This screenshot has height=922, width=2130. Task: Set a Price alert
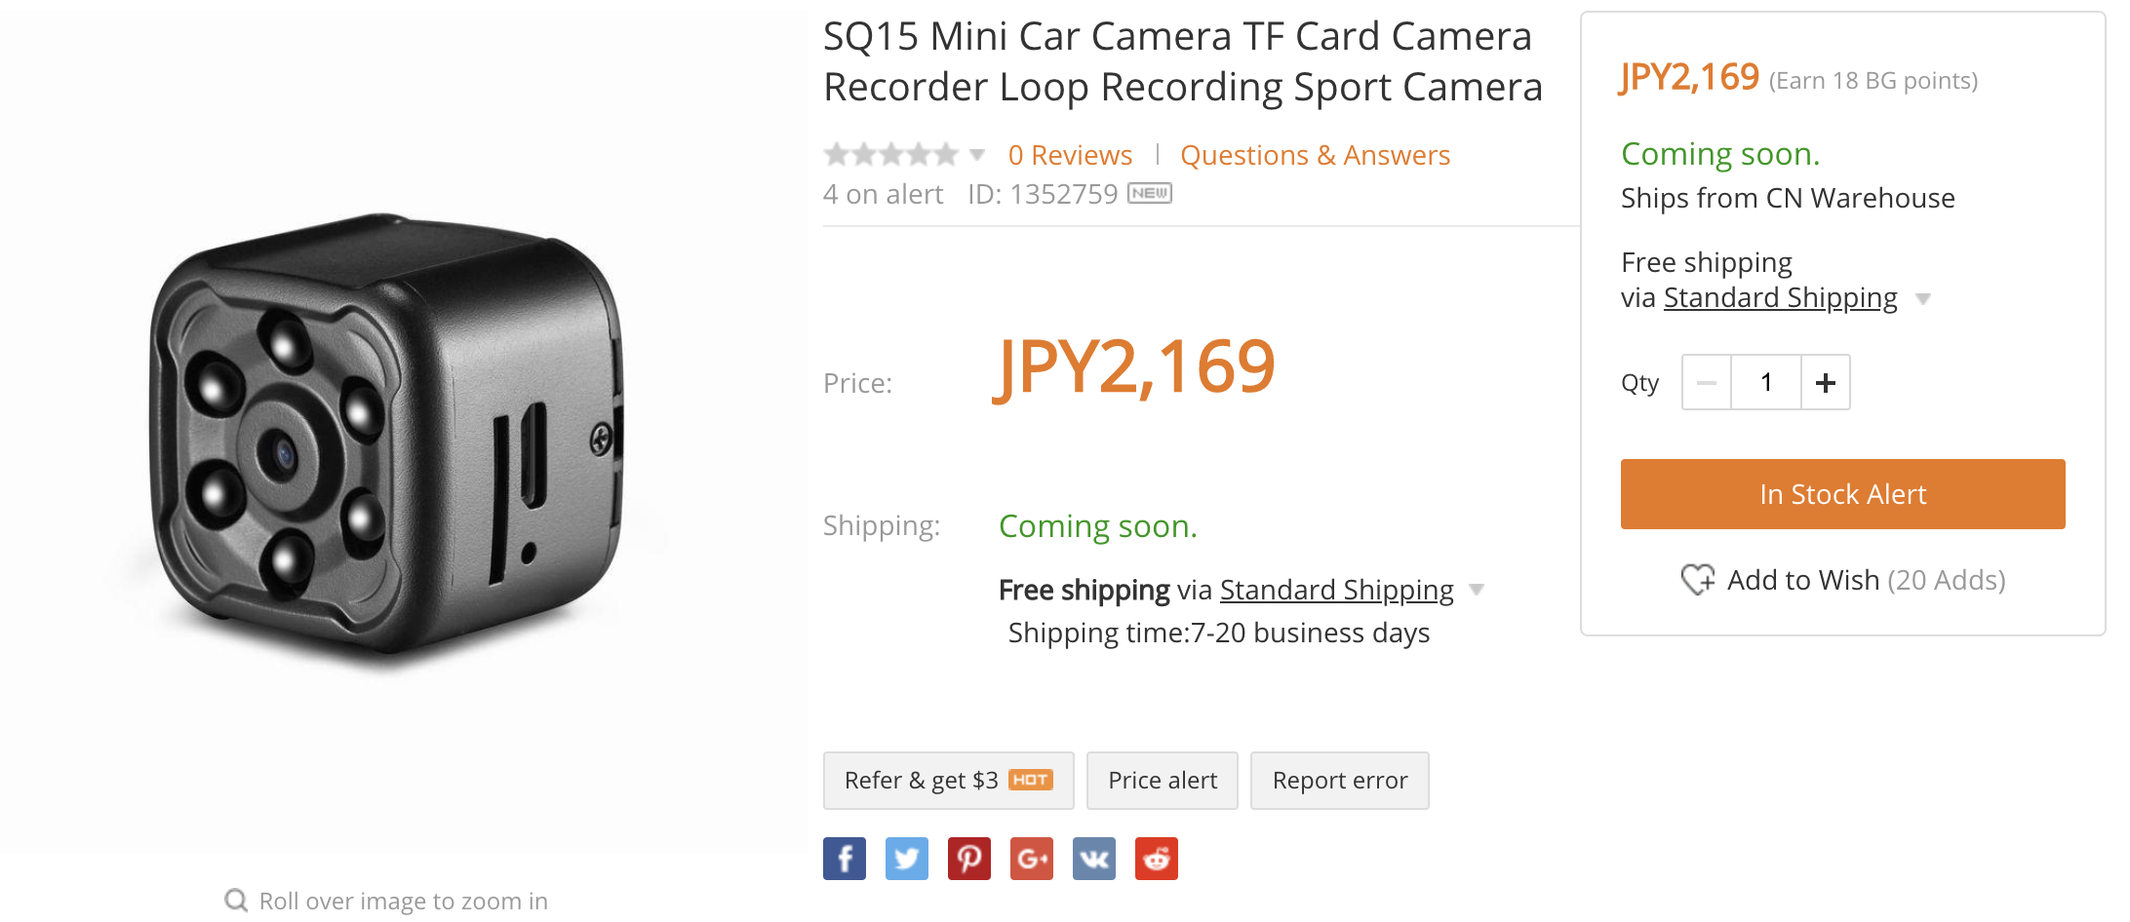coord(1162,780)
